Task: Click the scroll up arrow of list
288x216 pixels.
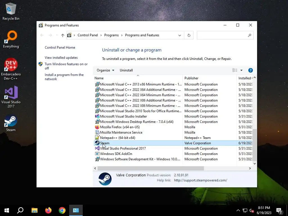Action: click(x=255, y=78)
